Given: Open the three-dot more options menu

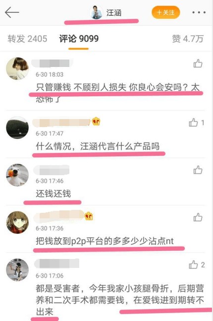Looking at the screenshot, I should point(199,12).
